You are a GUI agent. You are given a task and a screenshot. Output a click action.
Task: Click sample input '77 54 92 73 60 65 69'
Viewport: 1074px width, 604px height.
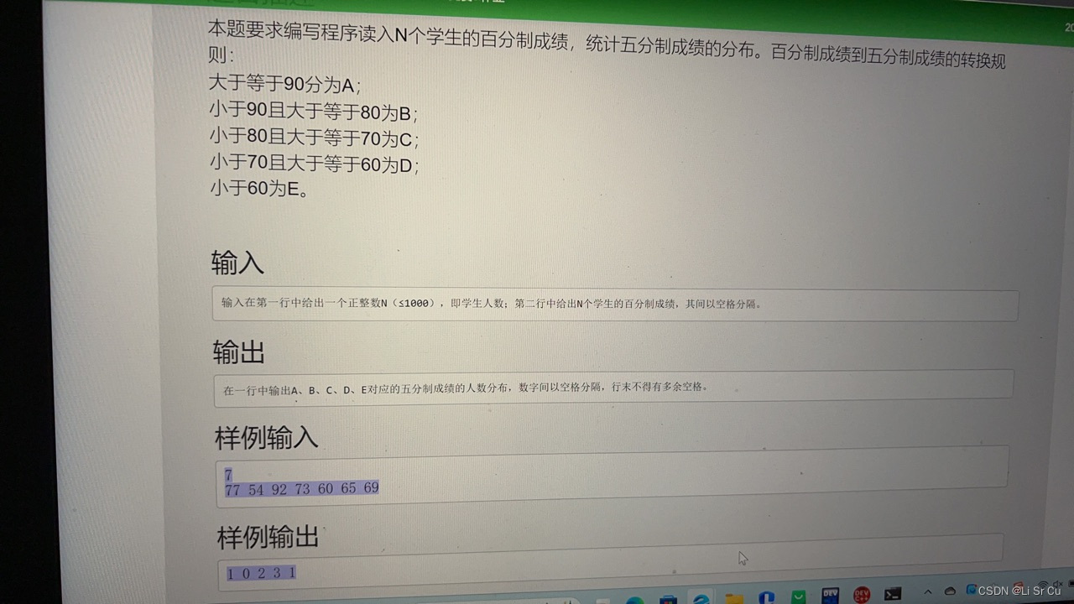point(302,488)
